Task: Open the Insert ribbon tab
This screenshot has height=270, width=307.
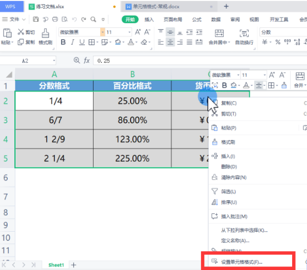Action: [149, 19]
